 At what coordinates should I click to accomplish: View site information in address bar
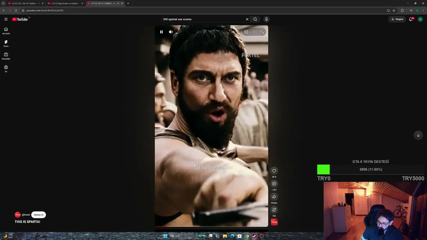[23, 10]
